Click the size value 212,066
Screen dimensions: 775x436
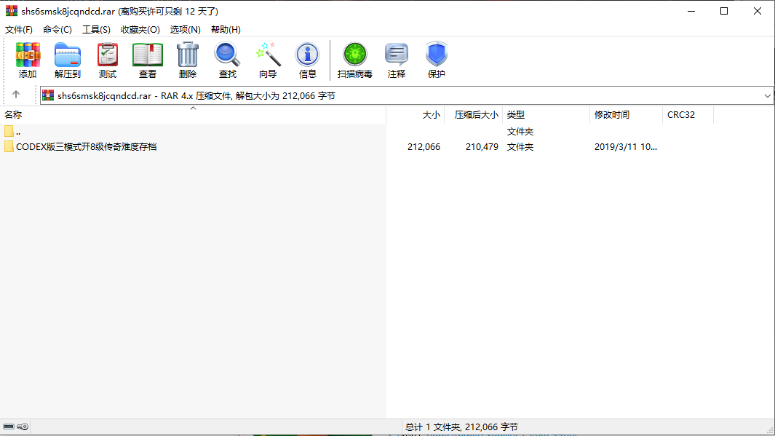424,147
